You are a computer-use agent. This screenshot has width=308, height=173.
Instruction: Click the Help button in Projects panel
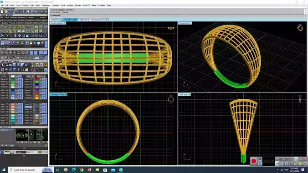(11, 146)
